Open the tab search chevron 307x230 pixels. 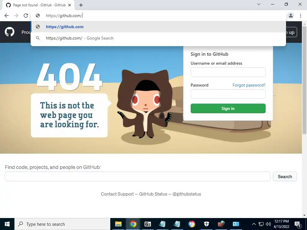click(259, 4)
